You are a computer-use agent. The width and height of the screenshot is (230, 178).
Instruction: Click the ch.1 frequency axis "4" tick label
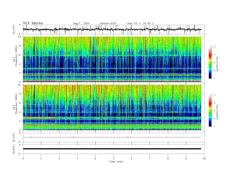(x=20, y=64)
